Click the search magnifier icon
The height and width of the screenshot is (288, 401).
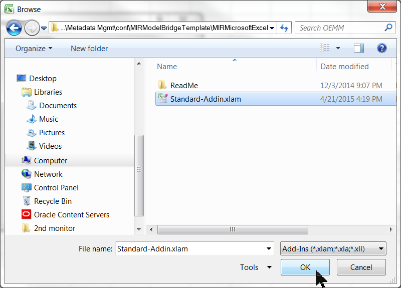388,28
